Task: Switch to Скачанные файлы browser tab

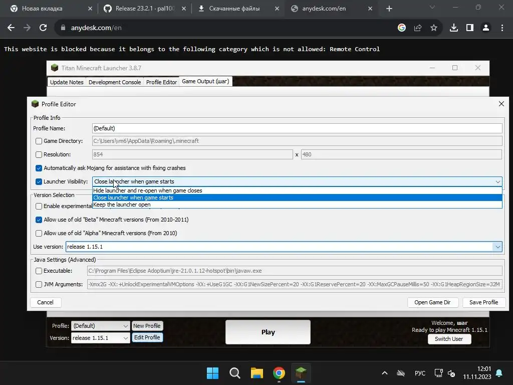Action: click(234, 9)
